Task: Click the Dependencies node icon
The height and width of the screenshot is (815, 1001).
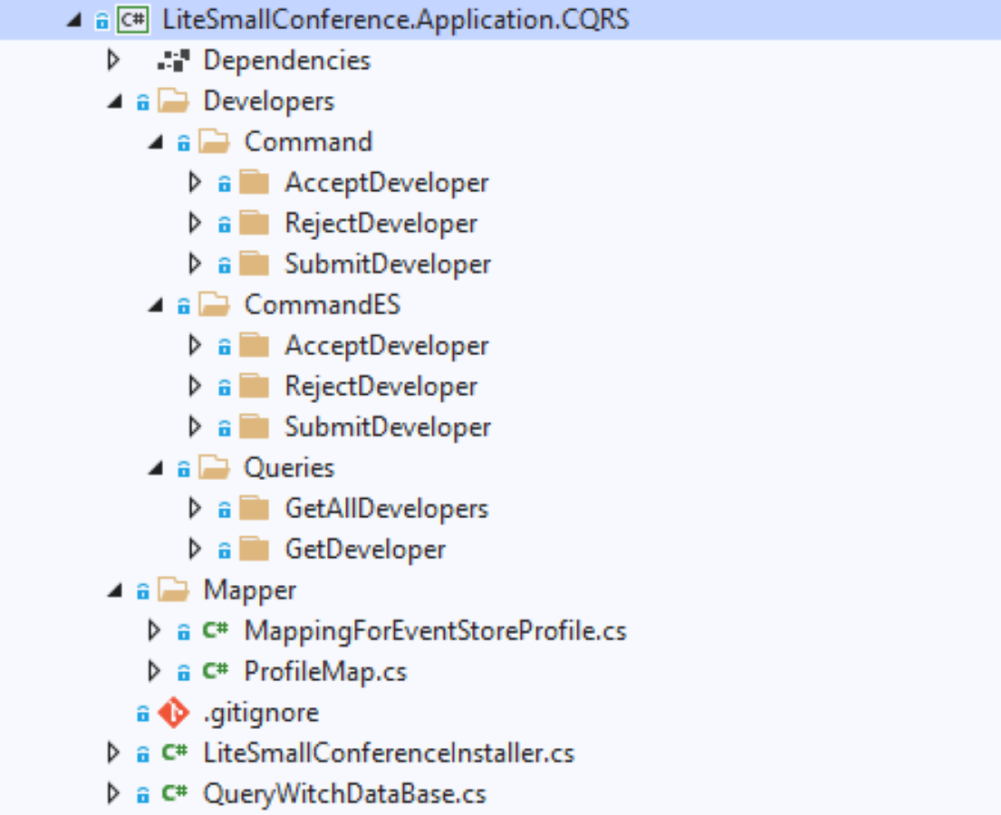Action: point(174,61)
